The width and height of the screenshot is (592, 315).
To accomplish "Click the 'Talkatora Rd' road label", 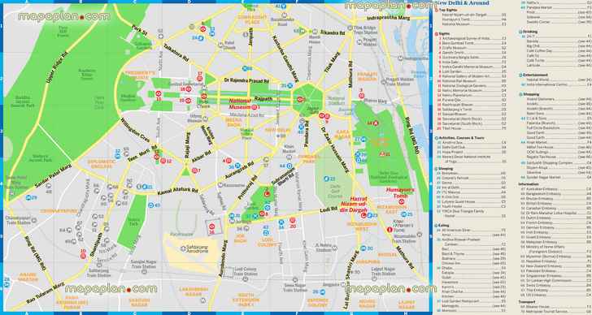I will pyautogui.click(x=176, y=53).
